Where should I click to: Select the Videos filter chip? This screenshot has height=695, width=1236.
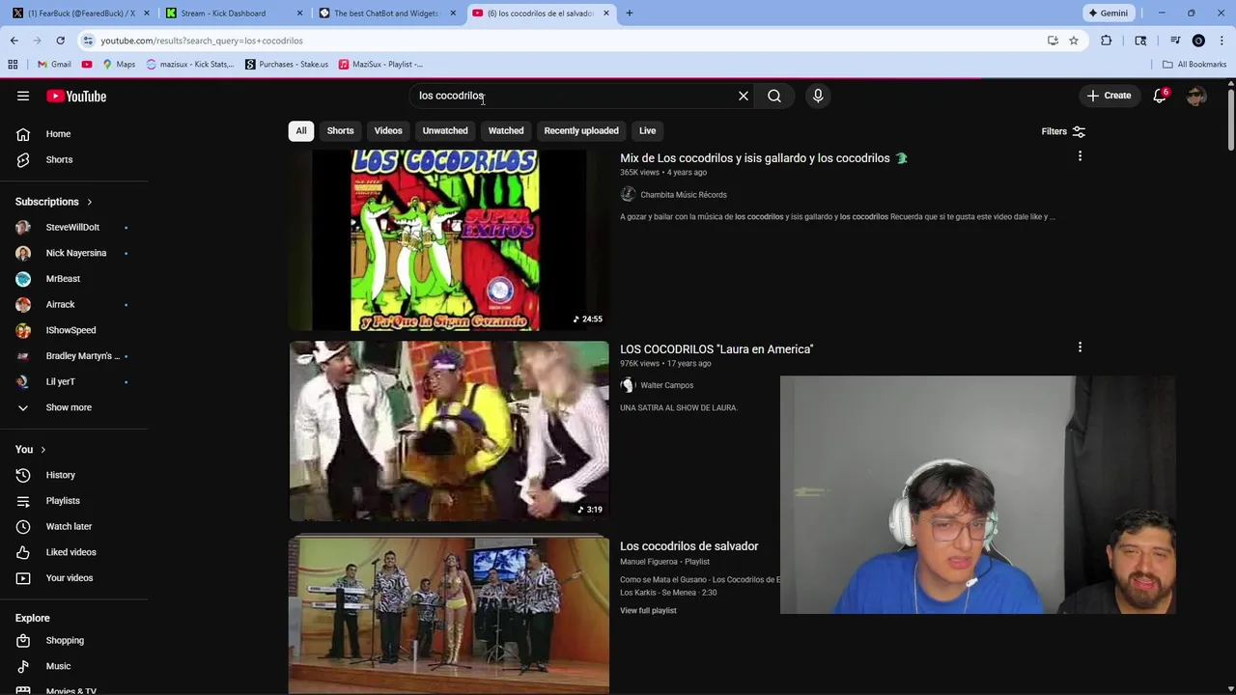(388, 131)
